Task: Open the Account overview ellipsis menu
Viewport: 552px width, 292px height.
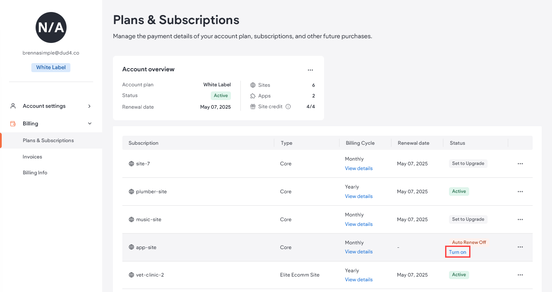Action: point(310,70)
